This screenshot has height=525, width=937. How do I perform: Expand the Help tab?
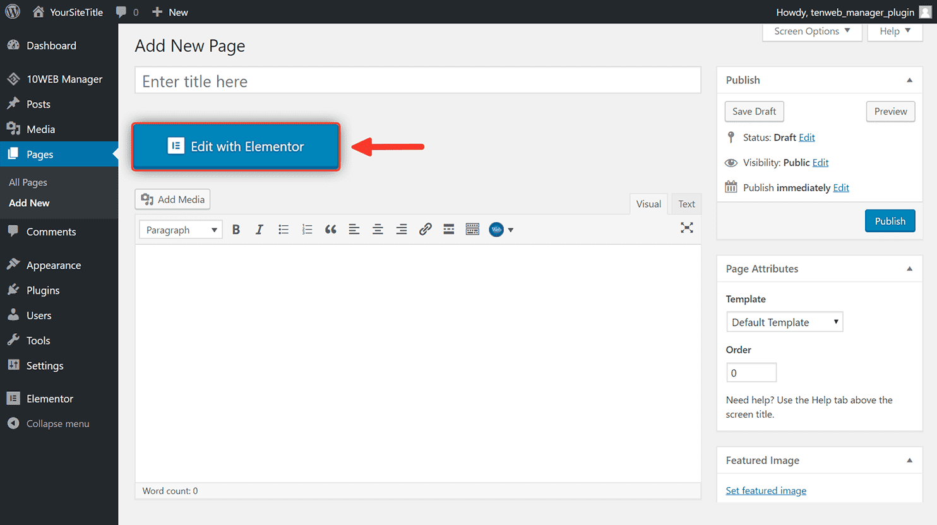point(895,32)
